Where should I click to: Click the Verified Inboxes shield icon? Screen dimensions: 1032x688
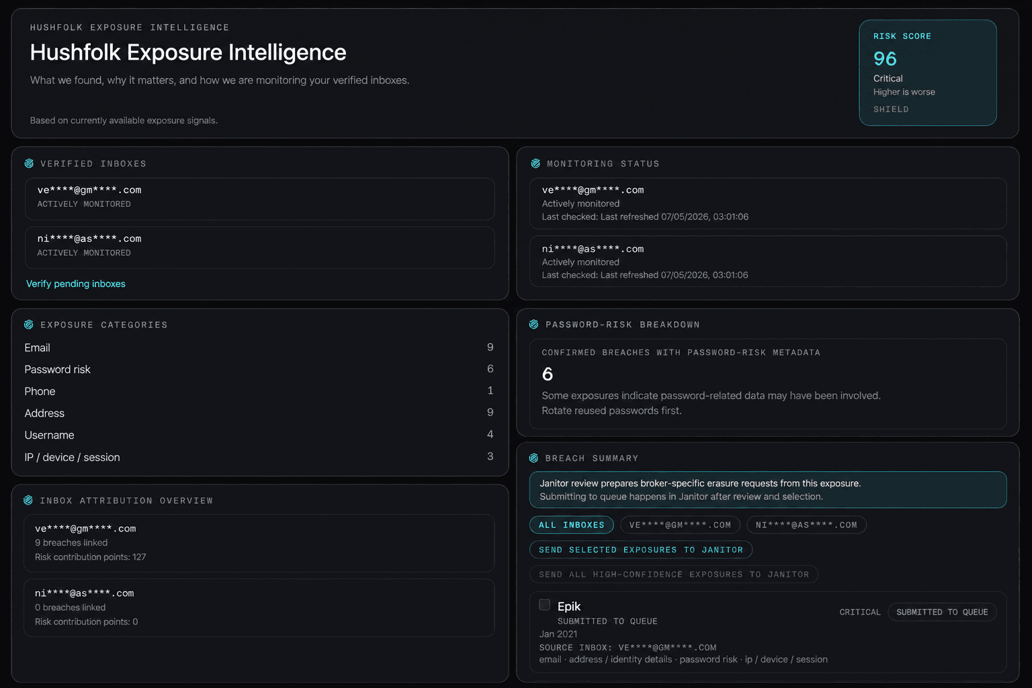pos(29,163)
